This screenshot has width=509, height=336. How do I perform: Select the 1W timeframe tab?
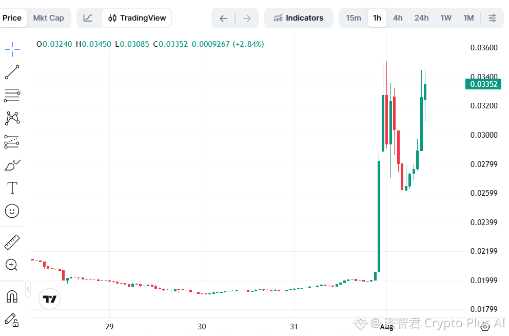click(446, 18)
